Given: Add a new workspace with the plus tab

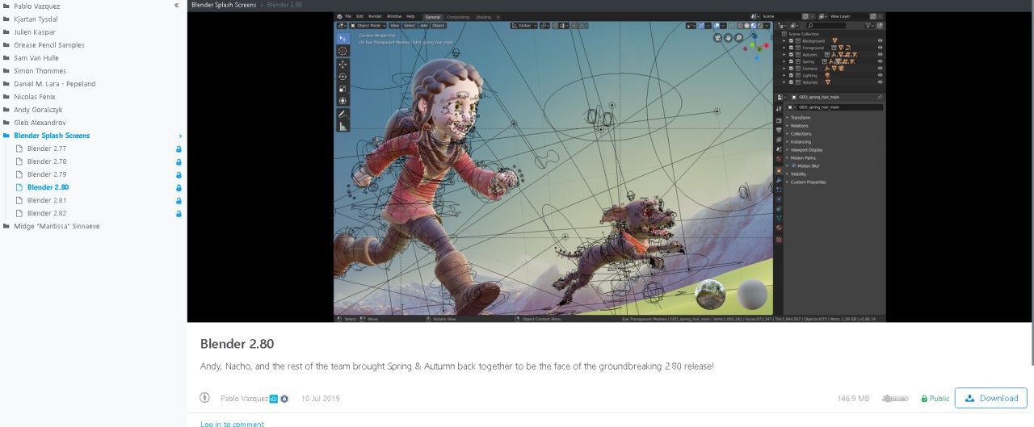Looking at the screenshot, I should tap(498, 16).
